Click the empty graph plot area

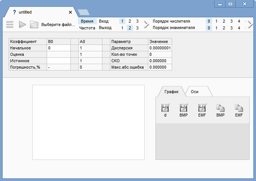click(88, 122)
